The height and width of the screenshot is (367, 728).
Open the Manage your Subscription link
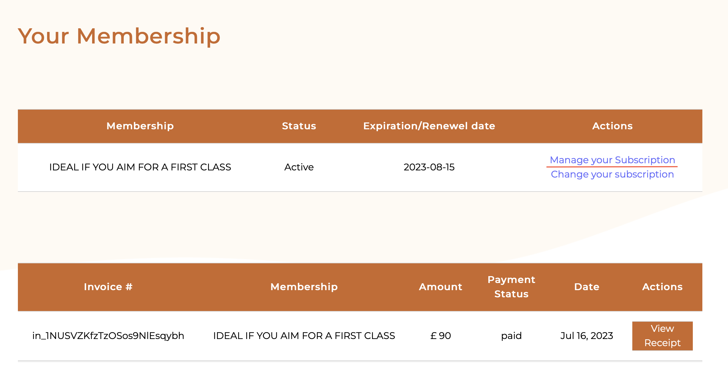click(612, 160)
